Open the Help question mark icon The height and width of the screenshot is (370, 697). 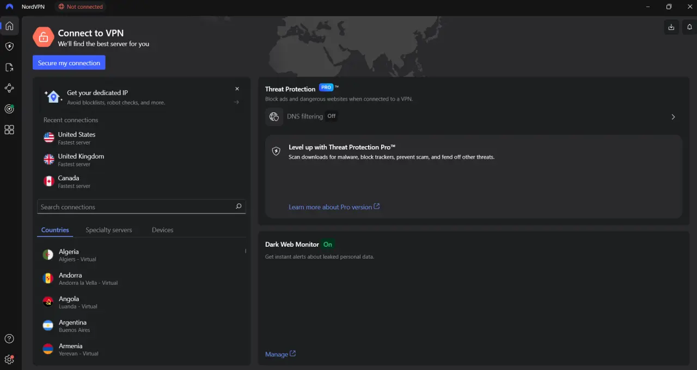[x=9, y=338]
